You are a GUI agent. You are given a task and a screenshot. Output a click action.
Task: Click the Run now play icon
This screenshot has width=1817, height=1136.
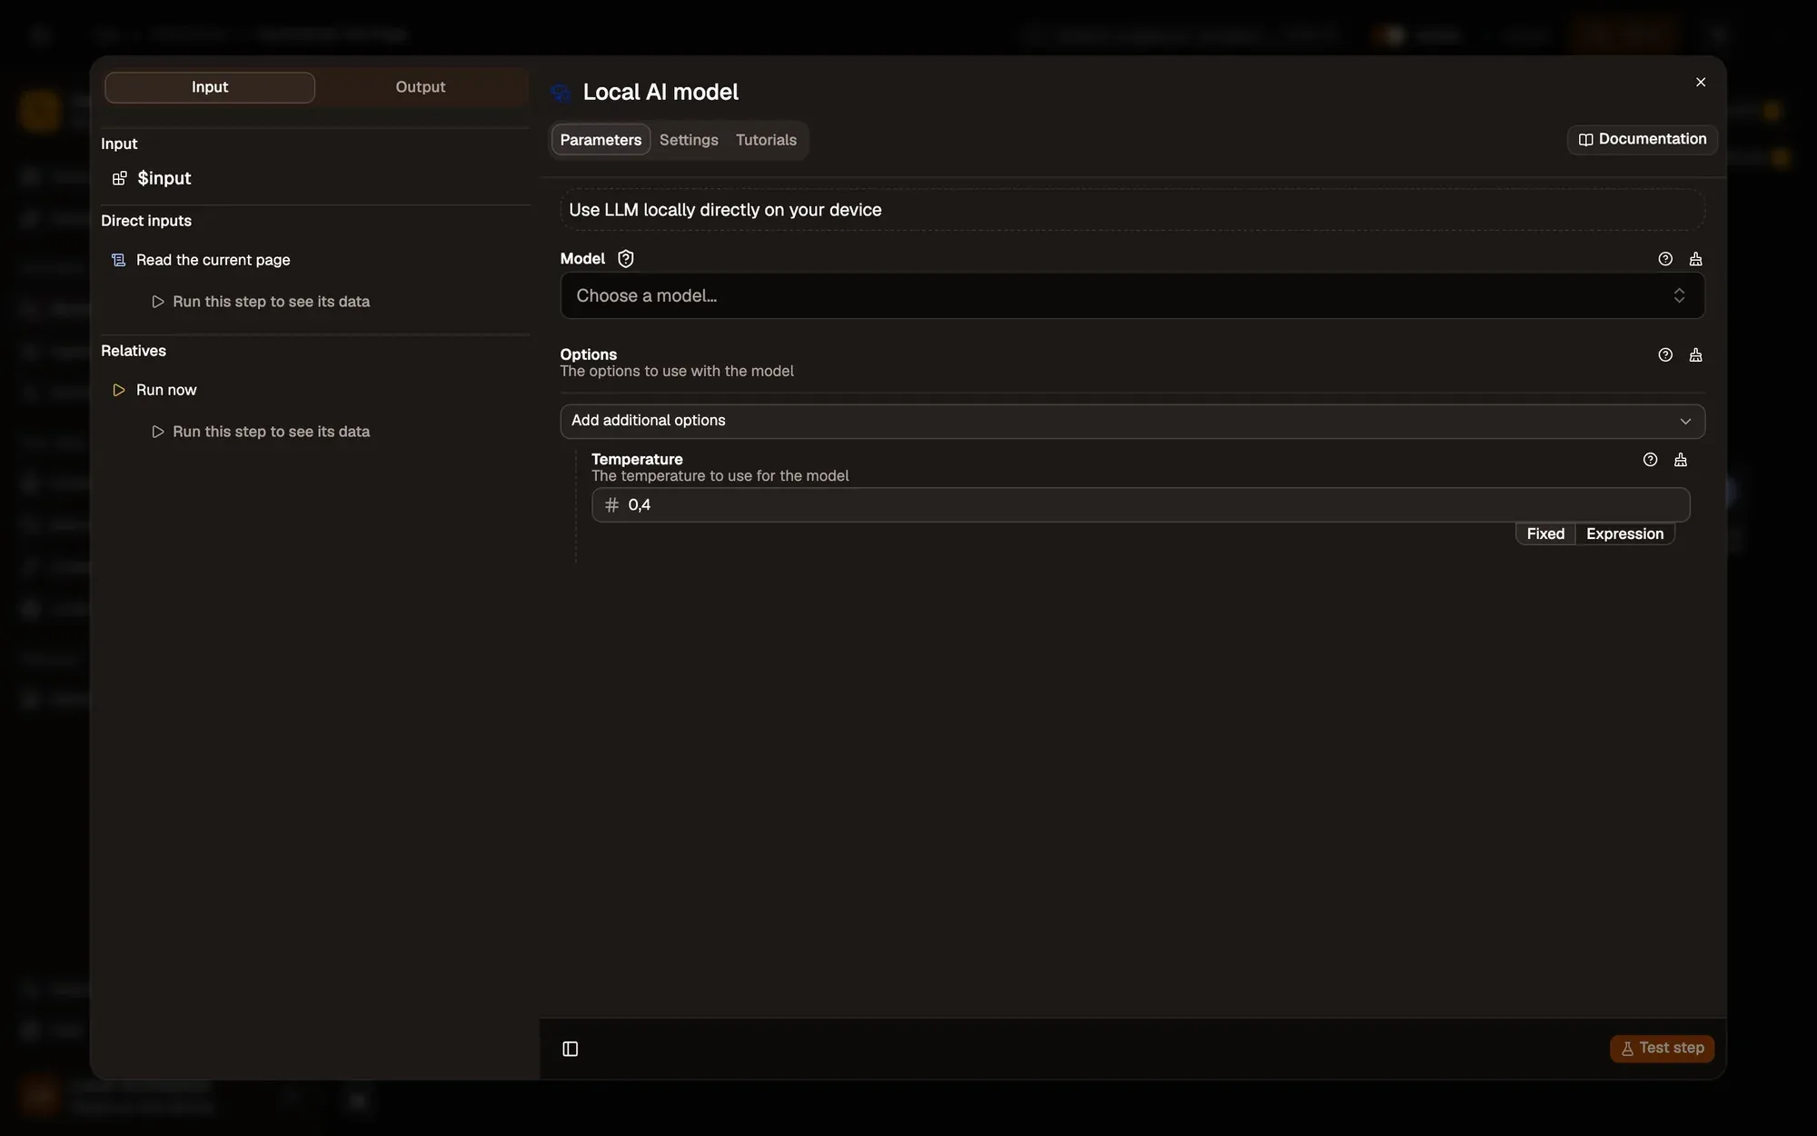(x=118, y=390)
